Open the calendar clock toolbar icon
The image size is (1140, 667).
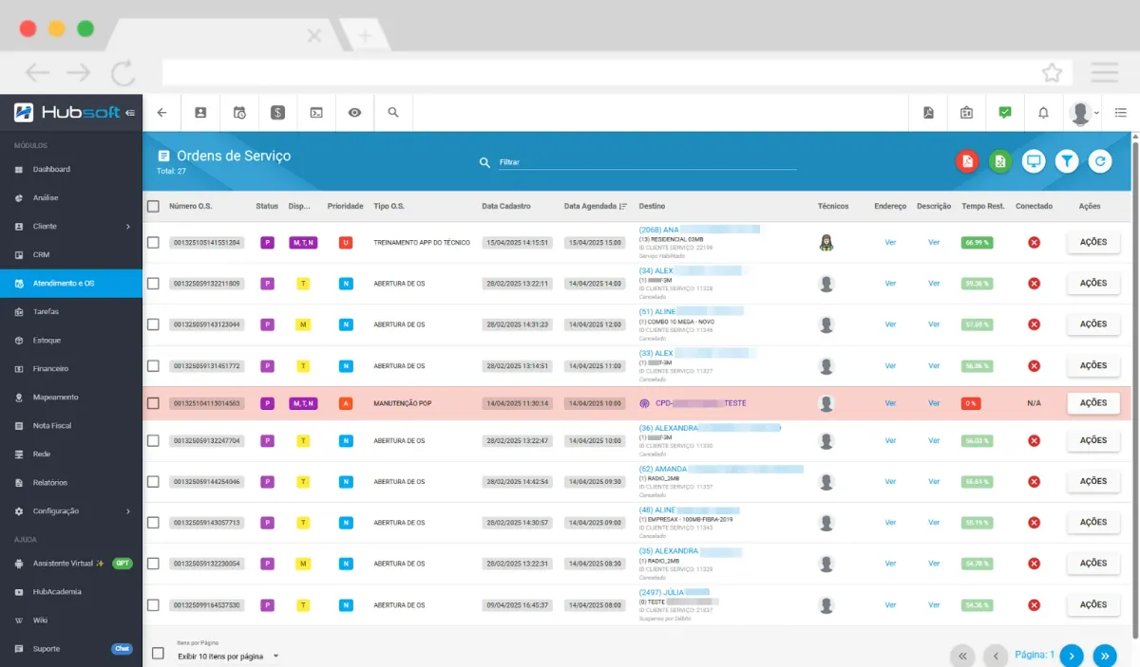[239, 113]
